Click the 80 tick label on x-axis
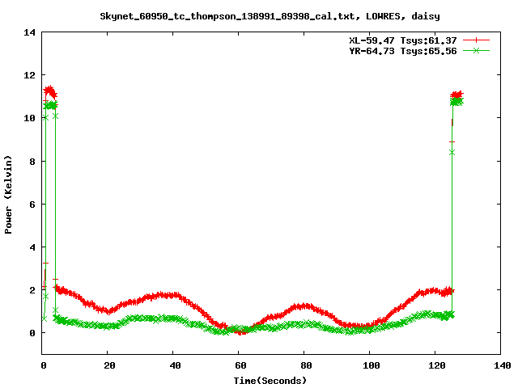Viewport: 518px width, 388px height. coord(304,366)
